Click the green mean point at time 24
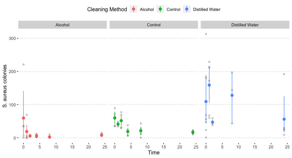The width and height of the screenshot is (292, 158). point(193,132)
